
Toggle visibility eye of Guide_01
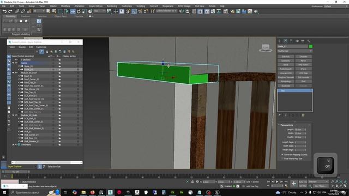point(20,66)
